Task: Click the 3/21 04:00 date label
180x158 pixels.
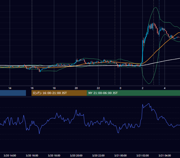Action: 165,155
